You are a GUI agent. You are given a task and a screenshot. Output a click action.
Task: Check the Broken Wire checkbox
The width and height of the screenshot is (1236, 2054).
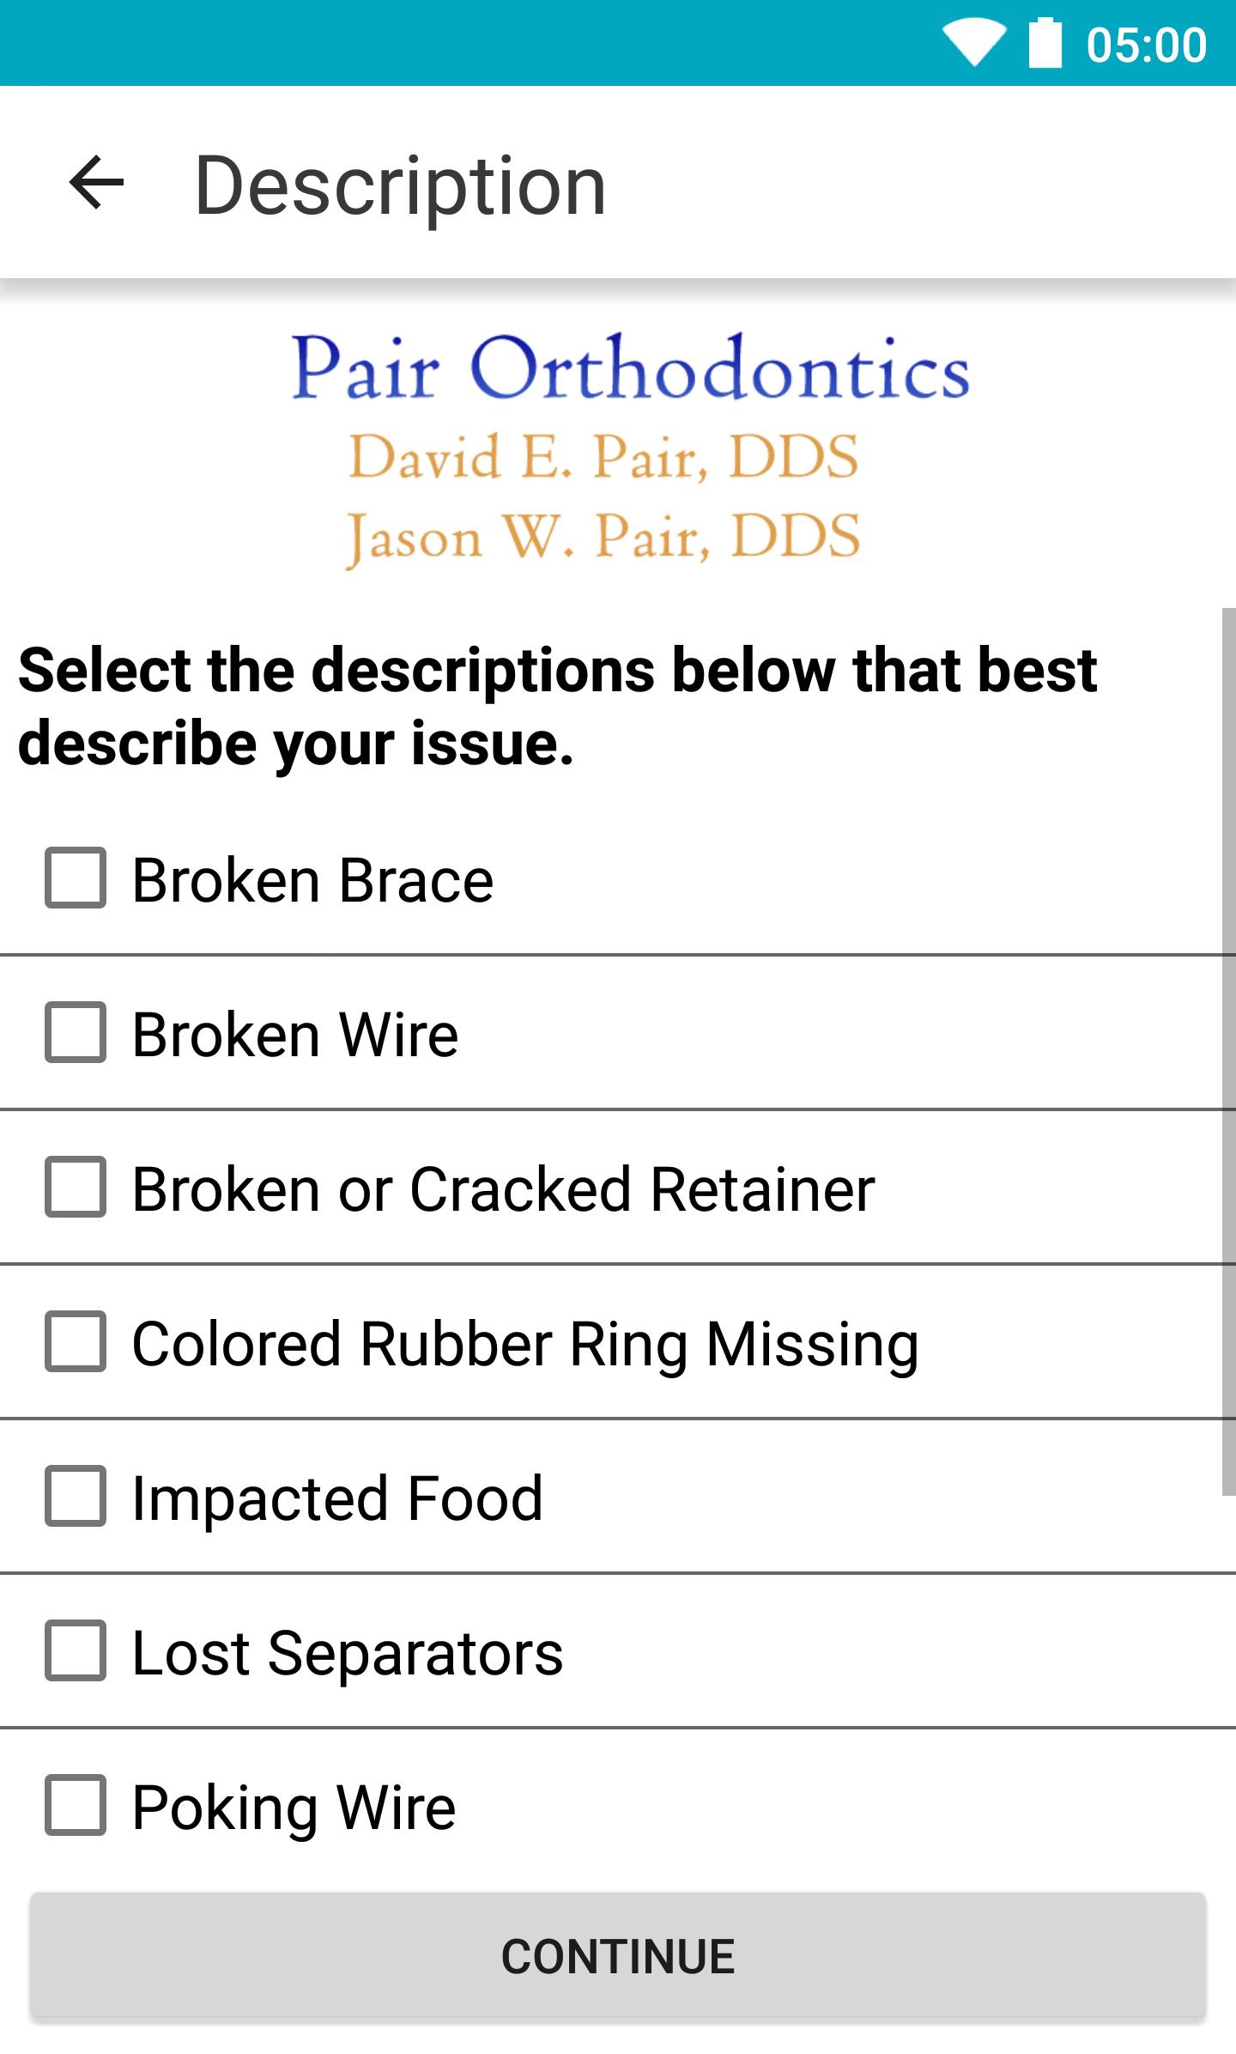(x=77, y=1033)
